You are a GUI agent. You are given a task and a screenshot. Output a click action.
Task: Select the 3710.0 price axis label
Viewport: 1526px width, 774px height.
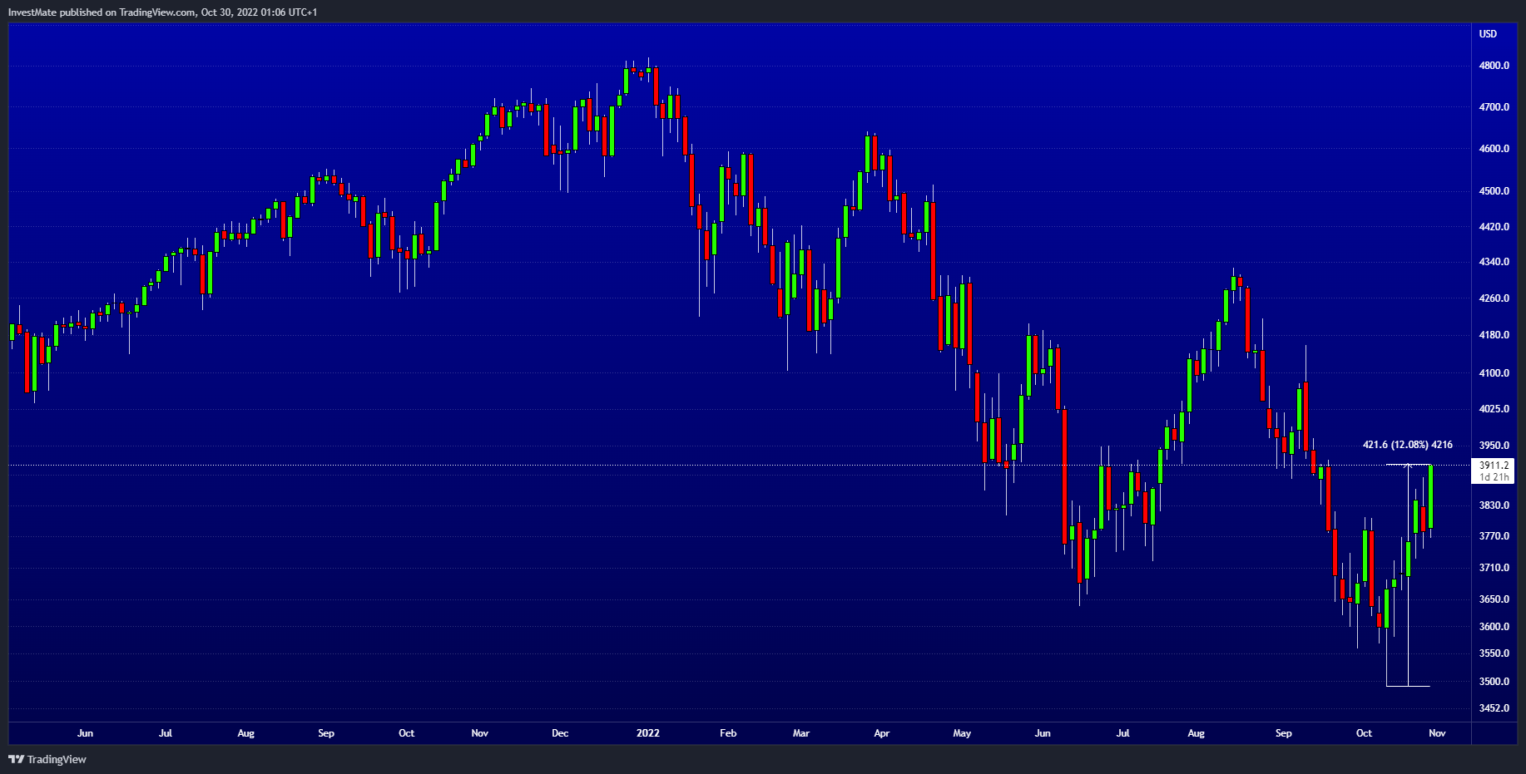pos(1494,568)
